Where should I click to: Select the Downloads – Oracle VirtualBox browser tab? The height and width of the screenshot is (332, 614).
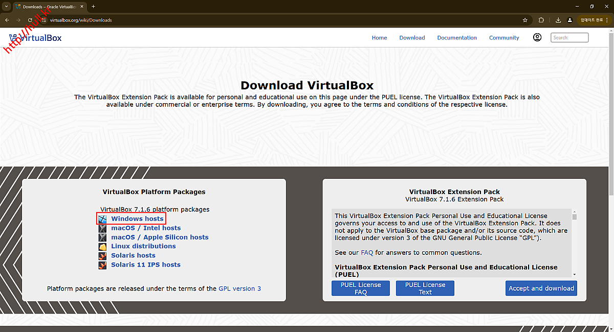coord(49,7)
